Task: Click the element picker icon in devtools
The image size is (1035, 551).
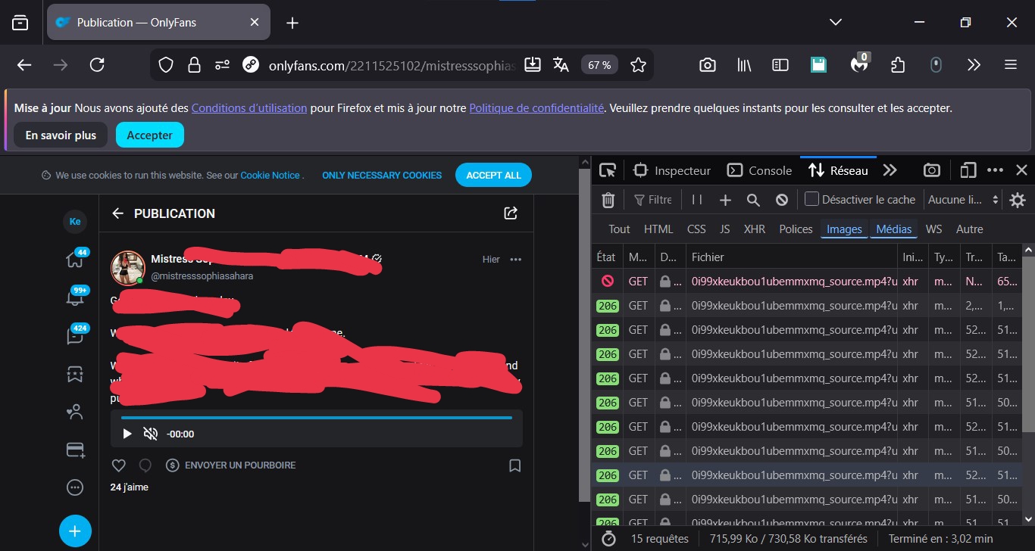Action: 608,170
